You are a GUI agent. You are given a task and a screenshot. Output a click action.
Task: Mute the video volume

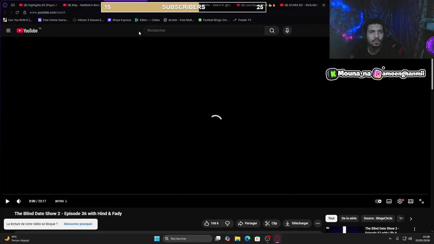[x=19, y=201]
